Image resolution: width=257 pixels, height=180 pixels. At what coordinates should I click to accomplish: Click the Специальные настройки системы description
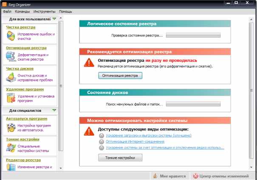(x=33, y=148)
